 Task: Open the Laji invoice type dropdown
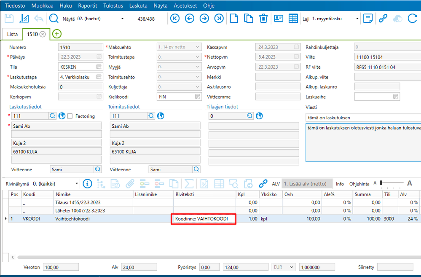(x=357, y=19)
